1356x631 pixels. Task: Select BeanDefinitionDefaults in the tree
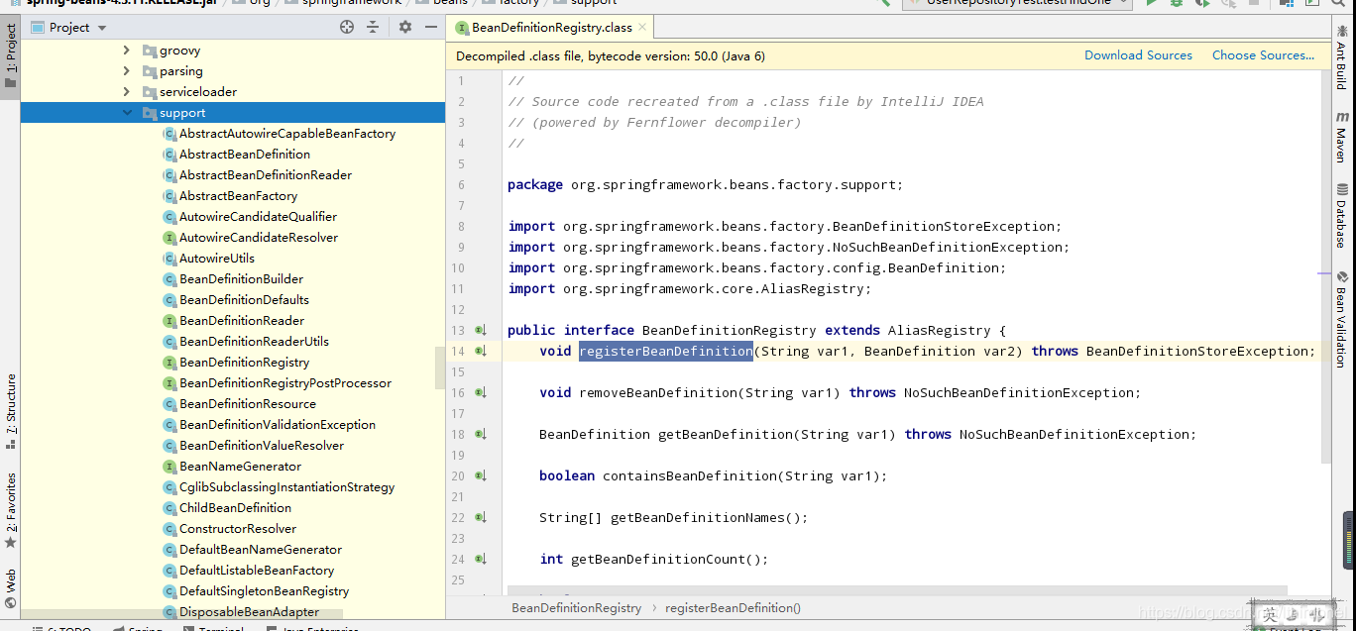(244, 300)
